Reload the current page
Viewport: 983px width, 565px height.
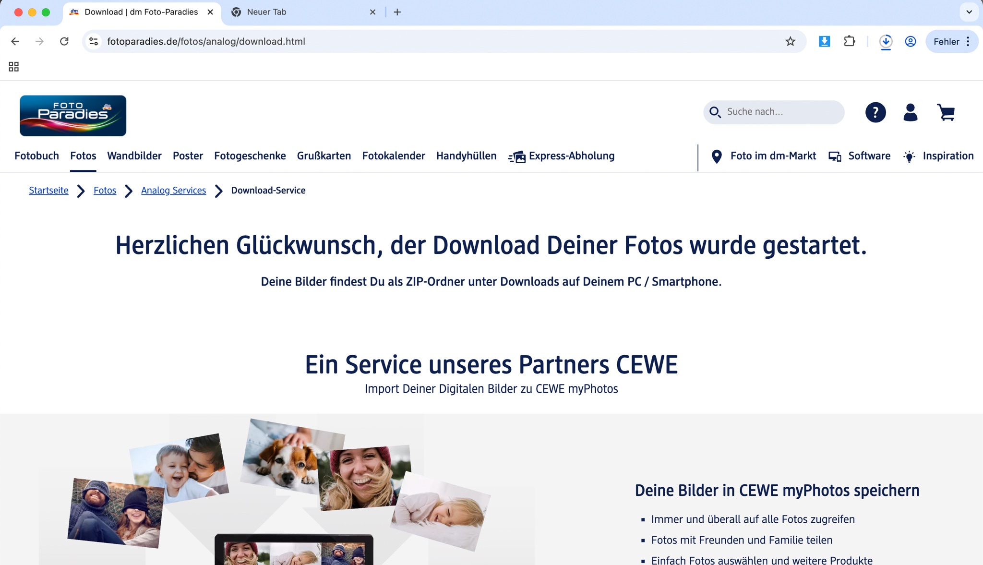click(x=64, y=41)
